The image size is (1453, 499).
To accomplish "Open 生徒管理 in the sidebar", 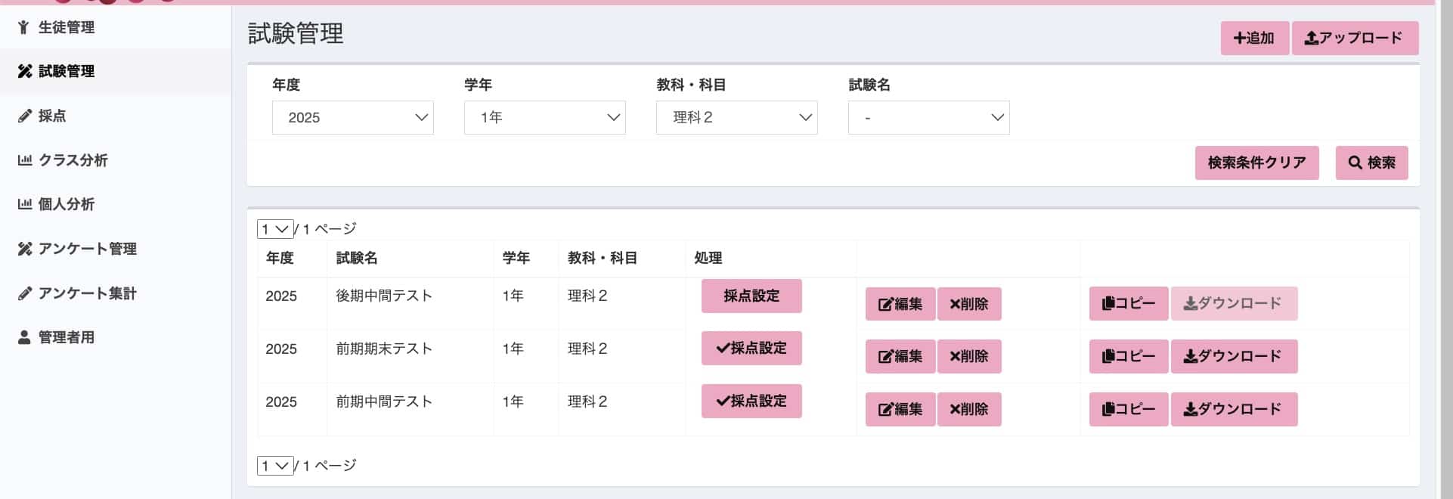I will (66, 27).
